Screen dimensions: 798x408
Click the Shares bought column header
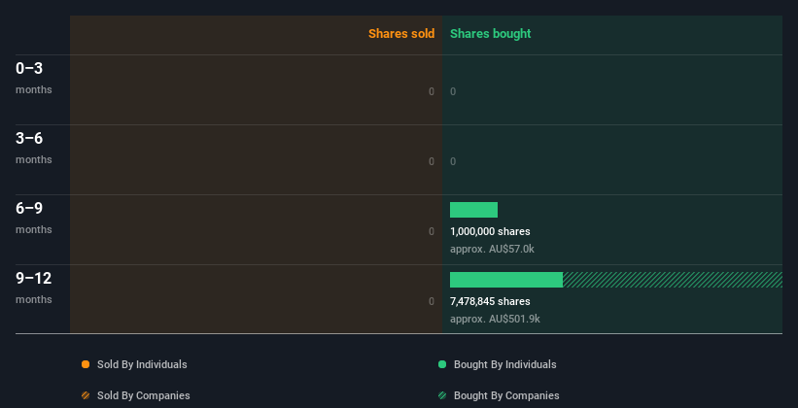[491, 34]
